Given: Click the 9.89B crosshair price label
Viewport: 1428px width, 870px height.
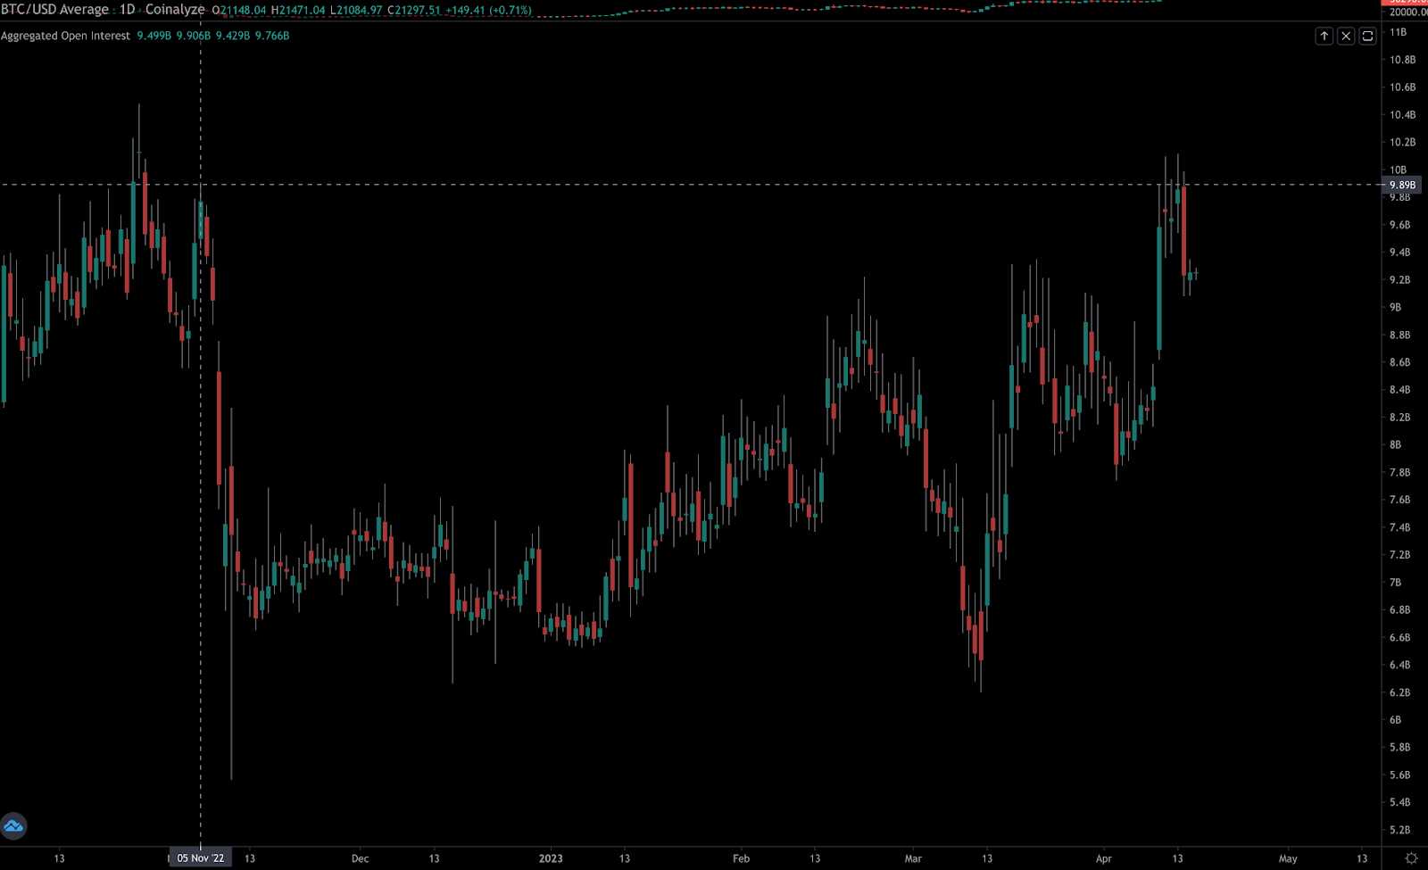Looking at the screenshot, I should (x=1402, y=185).
